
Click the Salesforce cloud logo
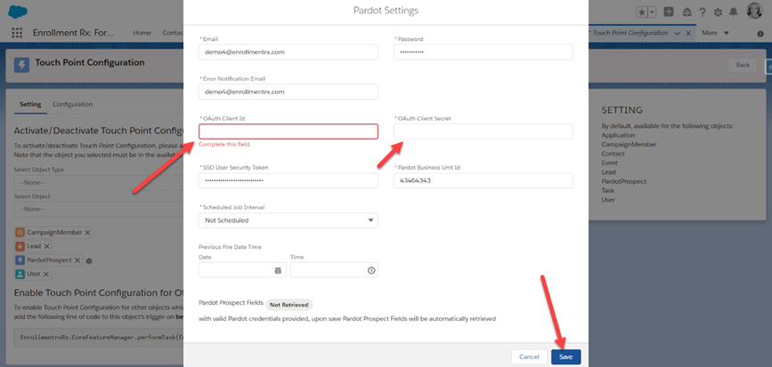18,10
